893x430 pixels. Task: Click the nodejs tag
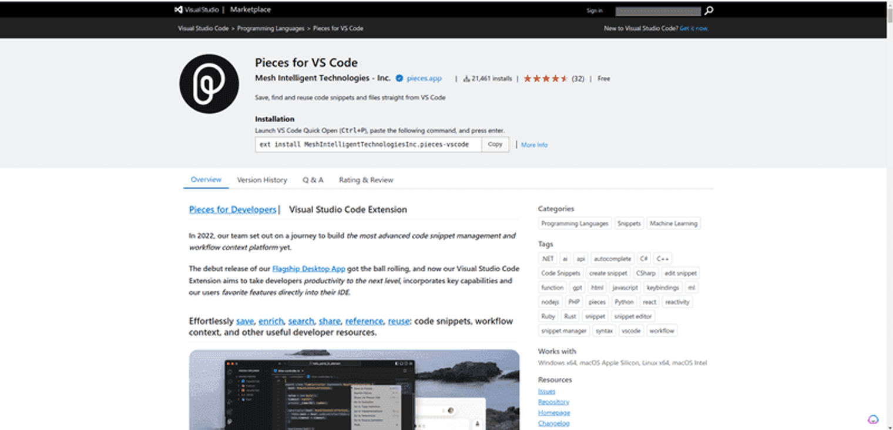pos(550,302)
